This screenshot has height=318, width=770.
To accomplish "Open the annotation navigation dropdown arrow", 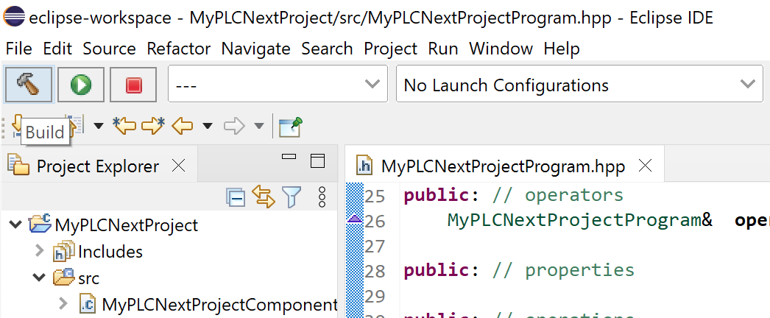I will (x=99, y=127).
